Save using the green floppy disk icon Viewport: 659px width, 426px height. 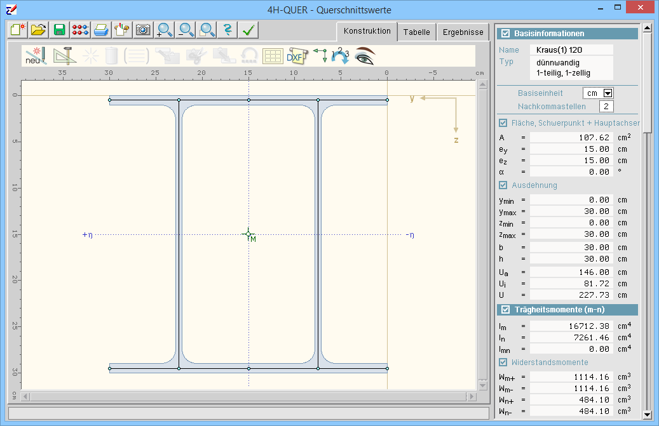tap(59, 30)
